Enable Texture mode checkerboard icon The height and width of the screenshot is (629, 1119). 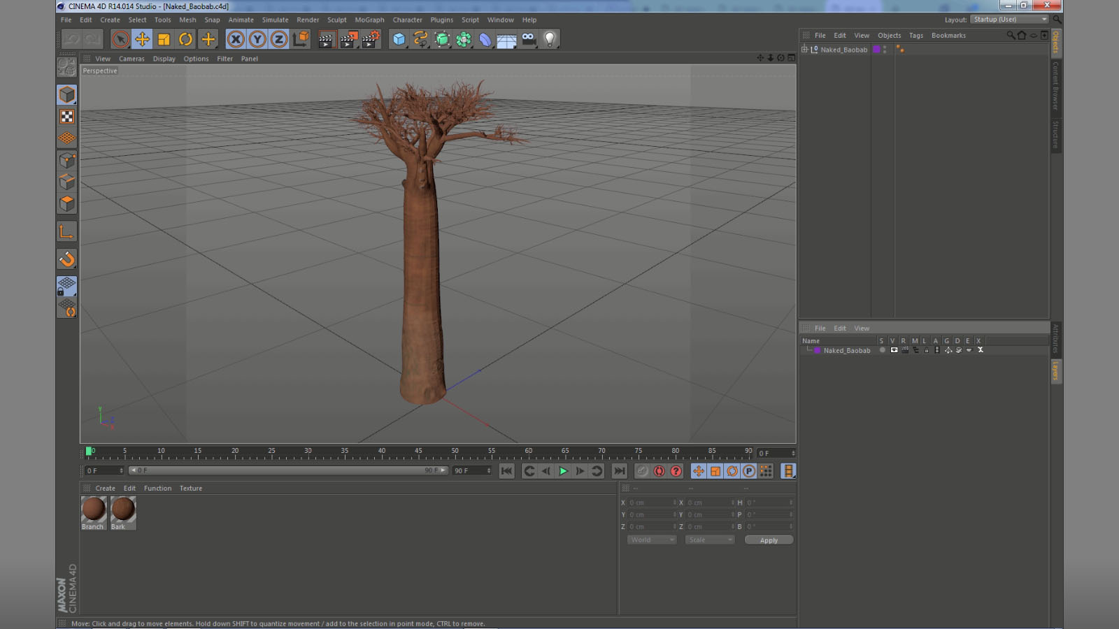pyautogui.click(x=67, y=117)
